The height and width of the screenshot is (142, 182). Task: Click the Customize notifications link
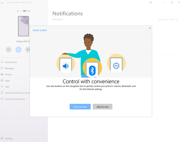coord(163,19)
